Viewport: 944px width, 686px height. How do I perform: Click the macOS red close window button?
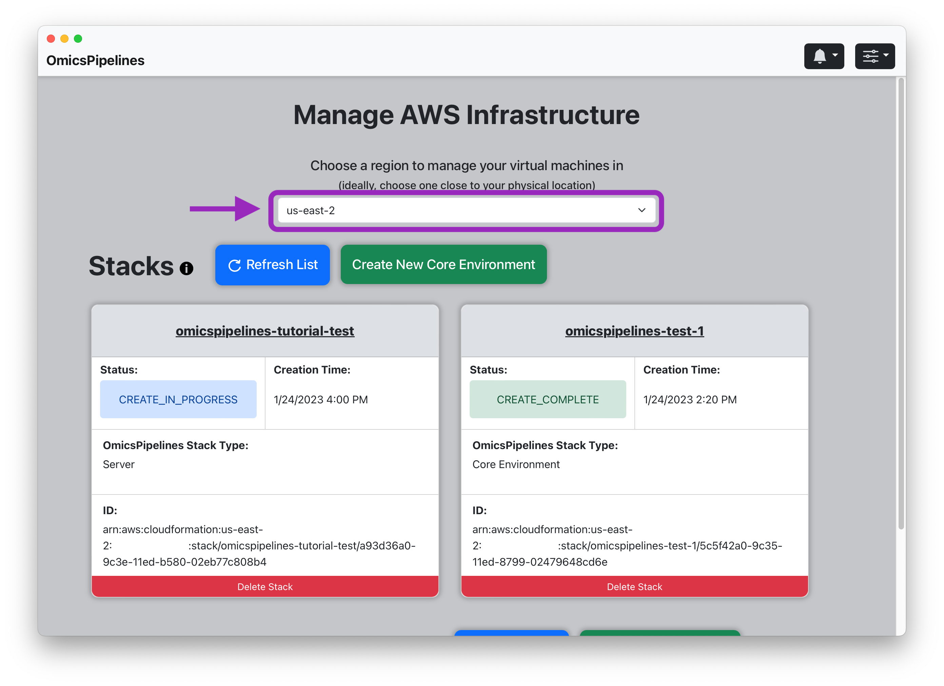(51, 39)
